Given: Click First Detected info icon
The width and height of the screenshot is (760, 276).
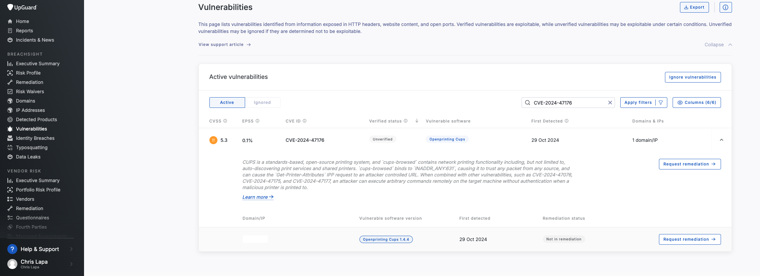Looking at the screenshot, I should pos(567,121).
